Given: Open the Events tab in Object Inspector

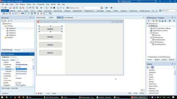Looking at the screenshot, I should pos(13,60).
